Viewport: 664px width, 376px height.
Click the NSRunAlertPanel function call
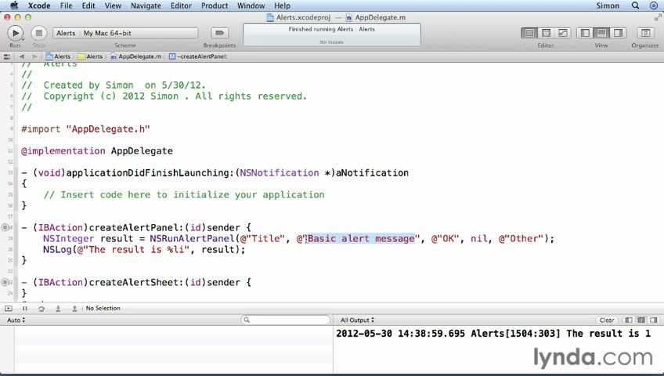pos(192,238)
